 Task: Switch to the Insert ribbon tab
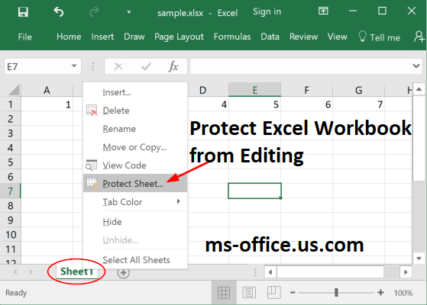[x=102, y=37]
